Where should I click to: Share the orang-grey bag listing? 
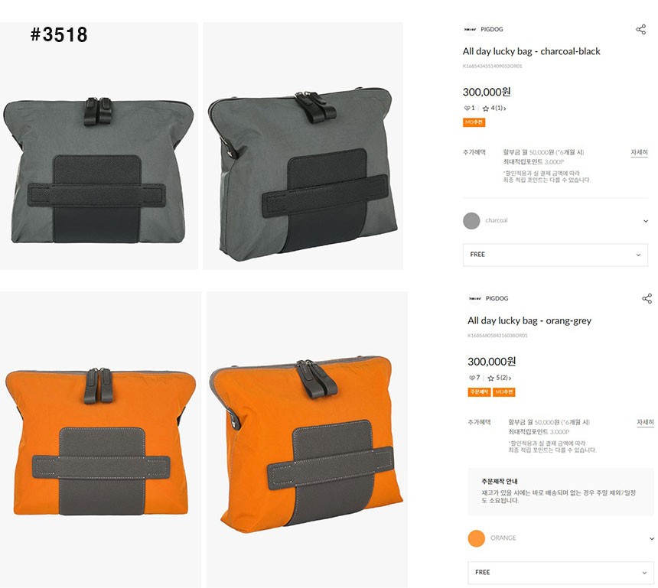point(647,299)
